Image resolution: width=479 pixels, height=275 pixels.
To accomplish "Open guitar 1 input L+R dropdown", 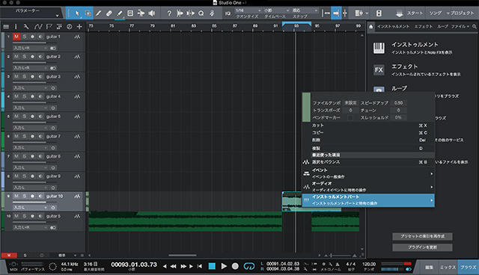I will (30, 48).
